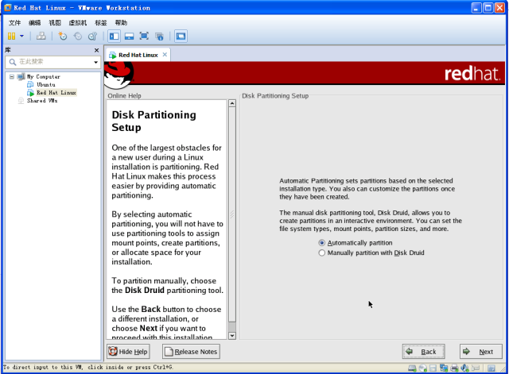Click the help pane scroll down arrow
Viewport: 509px width, 374px height.
click(232, 336)
